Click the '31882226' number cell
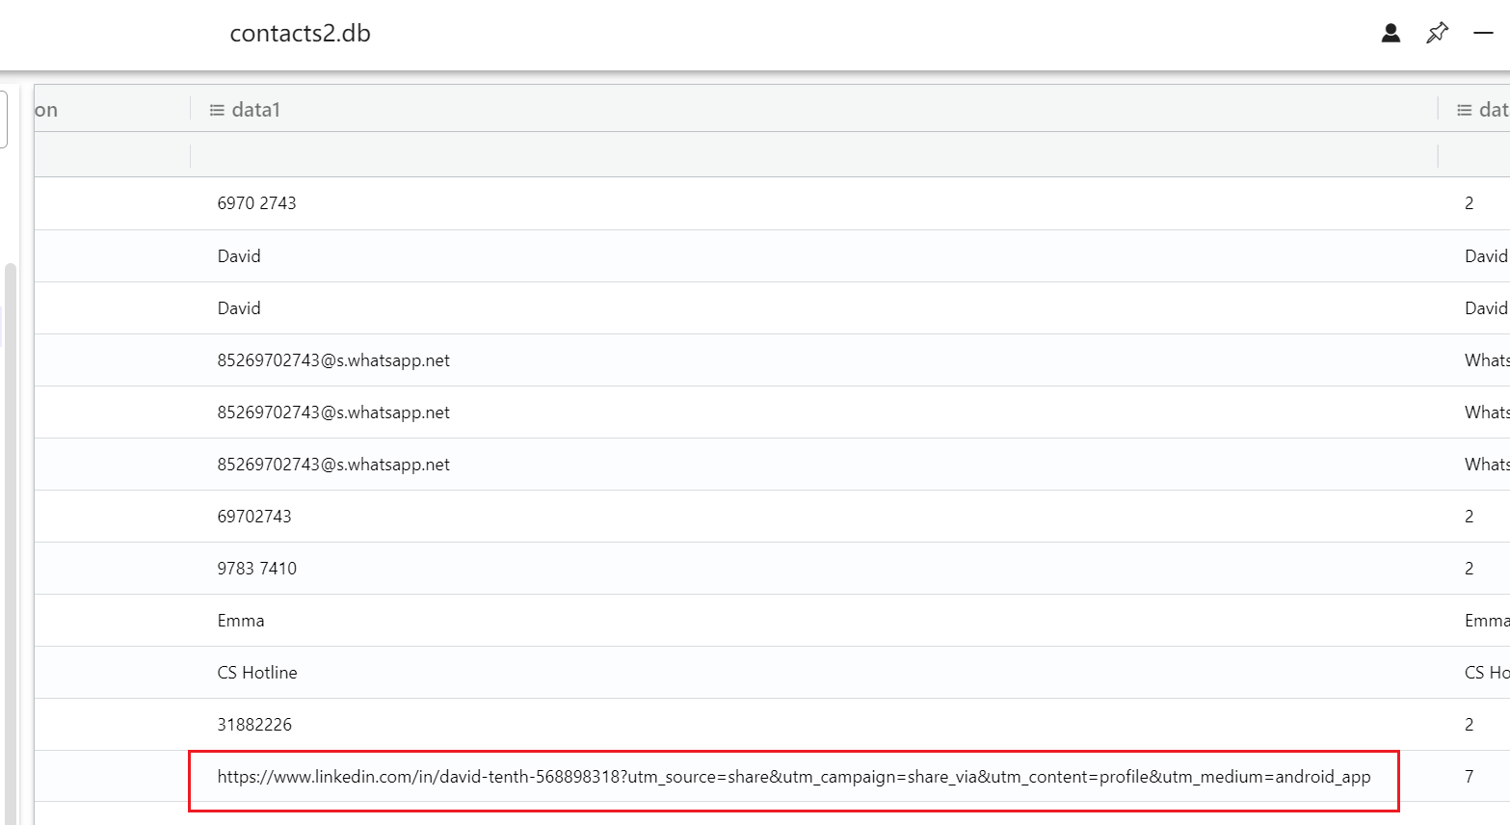Viewport: 1510px width, 825px height. pos(254,725)
